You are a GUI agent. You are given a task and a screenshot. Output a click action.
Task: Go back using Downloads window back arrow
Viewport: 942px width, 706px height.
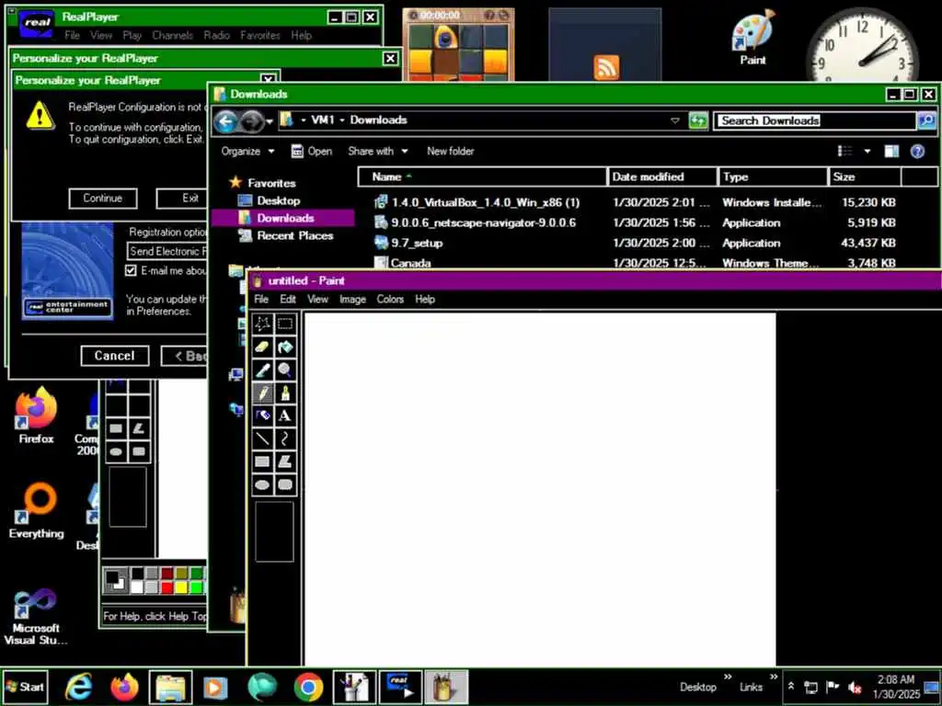pyautogui.click(x=226, y=122)
